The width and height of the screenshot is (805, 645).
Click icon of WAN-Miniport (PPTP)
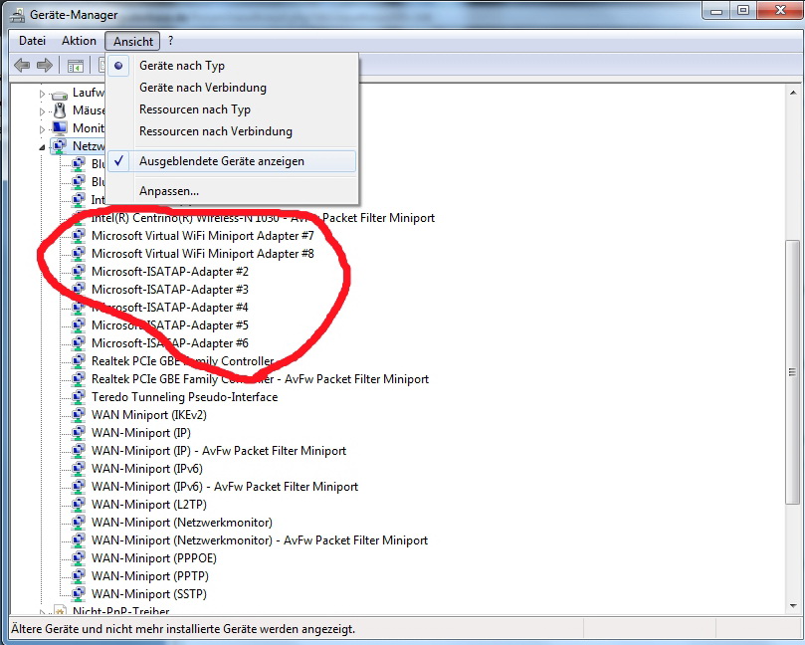click(x=78, y=576)
